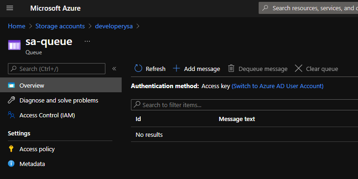Screen dimensions: 358x179
Task: Click the Access Control people icon
Action: pos(11,115)
